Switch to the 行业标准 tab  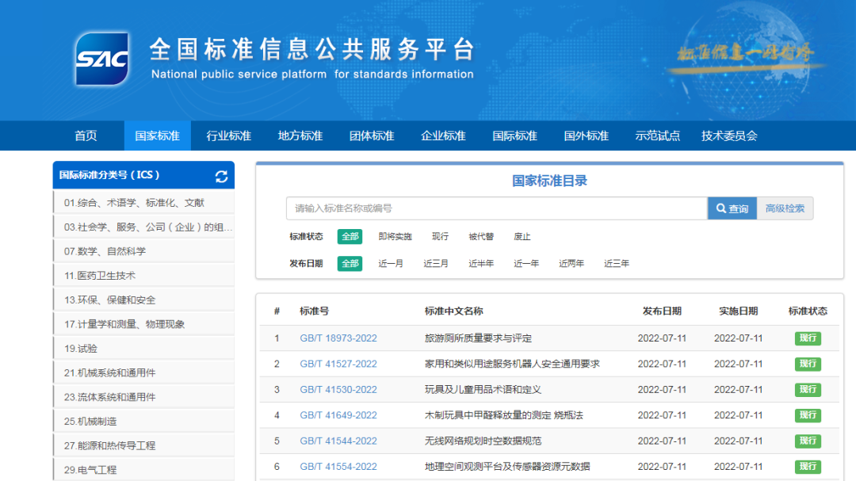pos(228,136)
